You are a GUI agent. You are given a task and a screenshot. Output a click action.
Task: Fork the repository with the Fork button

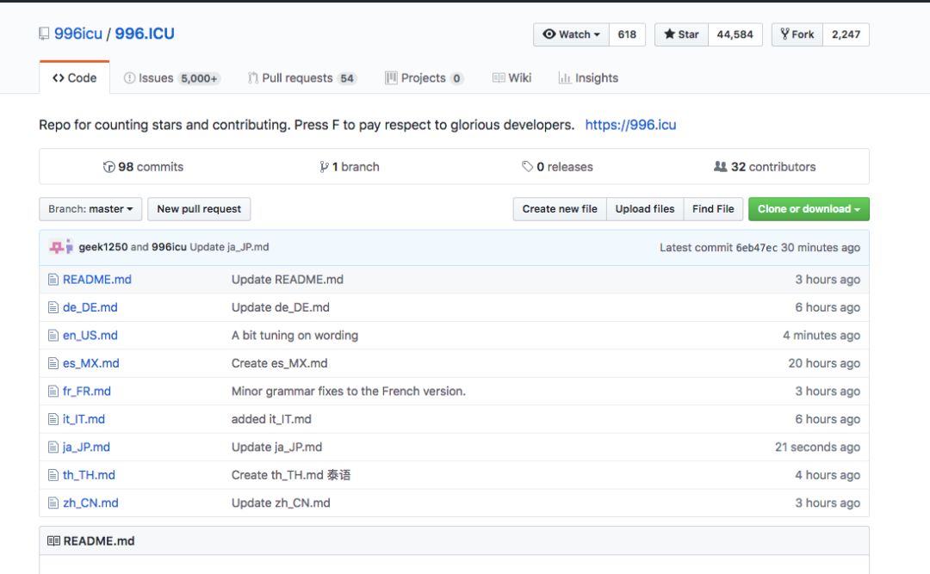(x=797, y=34)
